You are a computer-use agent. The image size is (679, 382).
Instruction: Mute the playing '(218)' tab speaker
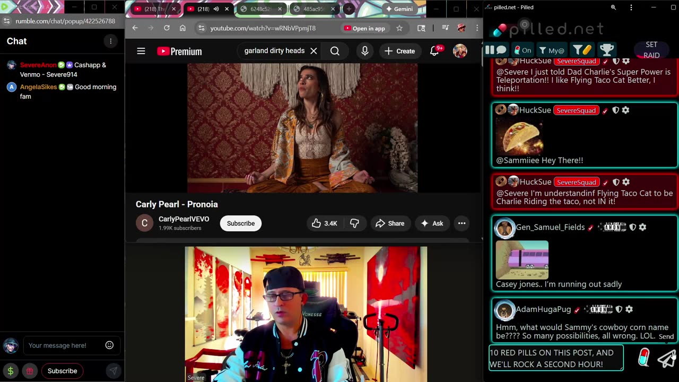(x=216, y=9)
